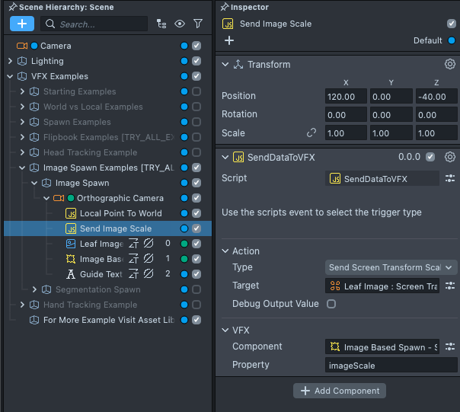Click the eye visibility icon in hierarchy toolbar
Screen dimensions: 460x412
click(180, 24)
